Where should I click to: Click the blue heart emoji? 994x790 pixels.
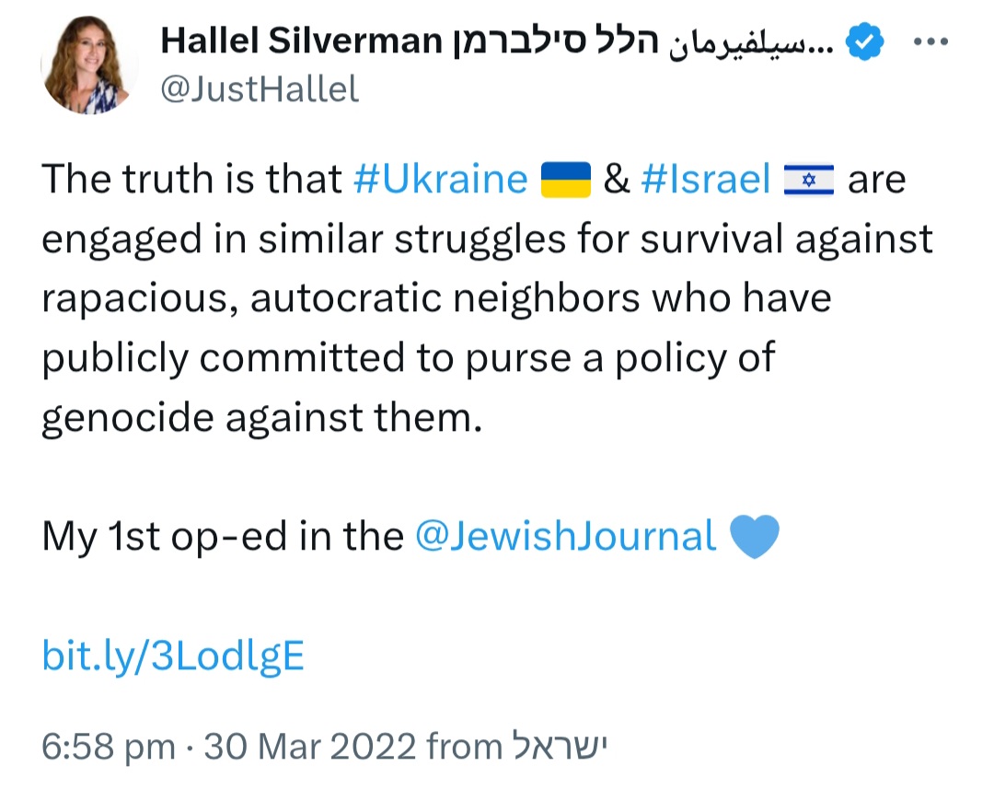[x=754, y=536]
